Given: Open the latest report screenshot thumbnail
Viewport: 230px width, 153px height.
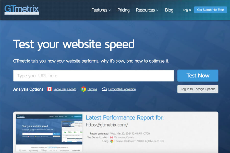Looking at the screenshot, I should click(x=49, y=133).
